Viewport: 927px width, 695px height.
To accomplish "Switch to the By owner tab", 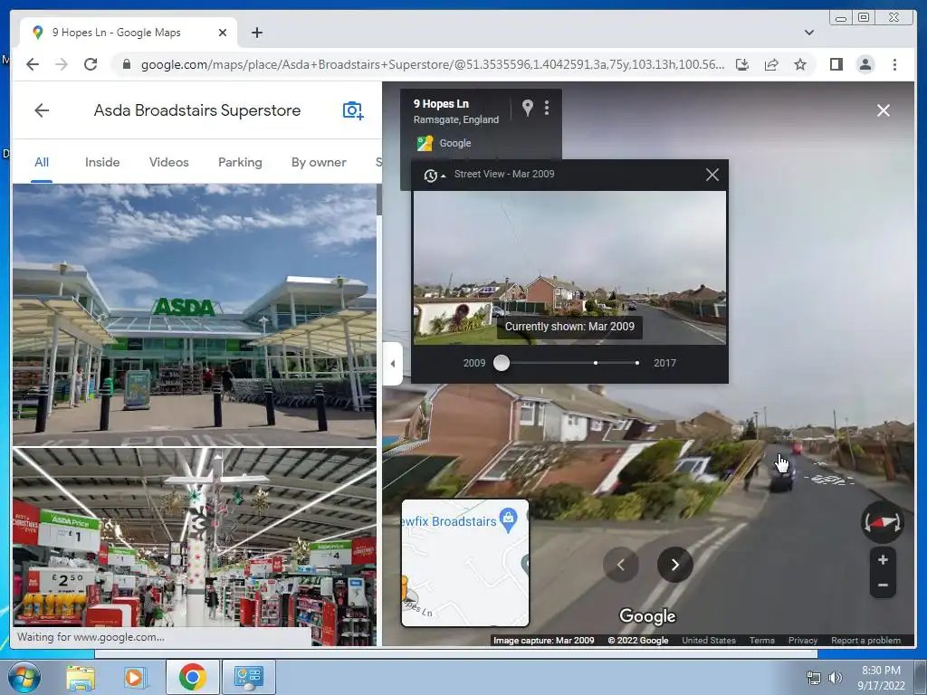I will 319,162.
